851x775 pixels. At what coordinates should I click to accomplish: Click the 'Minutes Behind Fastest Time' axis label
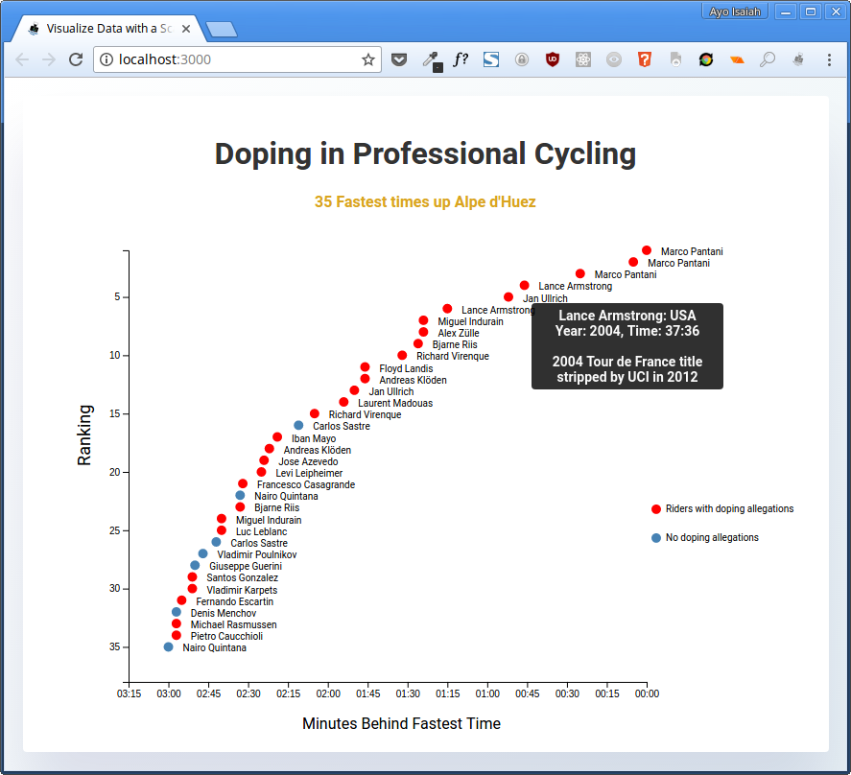pyautogui.click(x=401, y=723)
